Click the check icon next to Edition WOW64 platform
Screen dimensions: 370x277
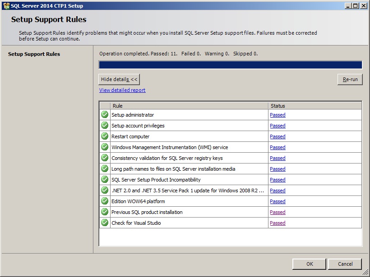[x=105, y=201]
